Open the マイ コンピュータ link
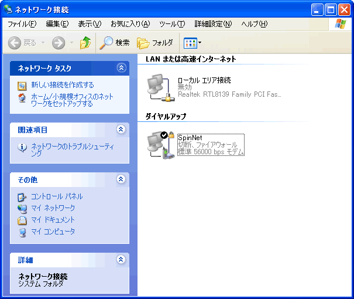354x299 pixels. [x=53, y=232]
